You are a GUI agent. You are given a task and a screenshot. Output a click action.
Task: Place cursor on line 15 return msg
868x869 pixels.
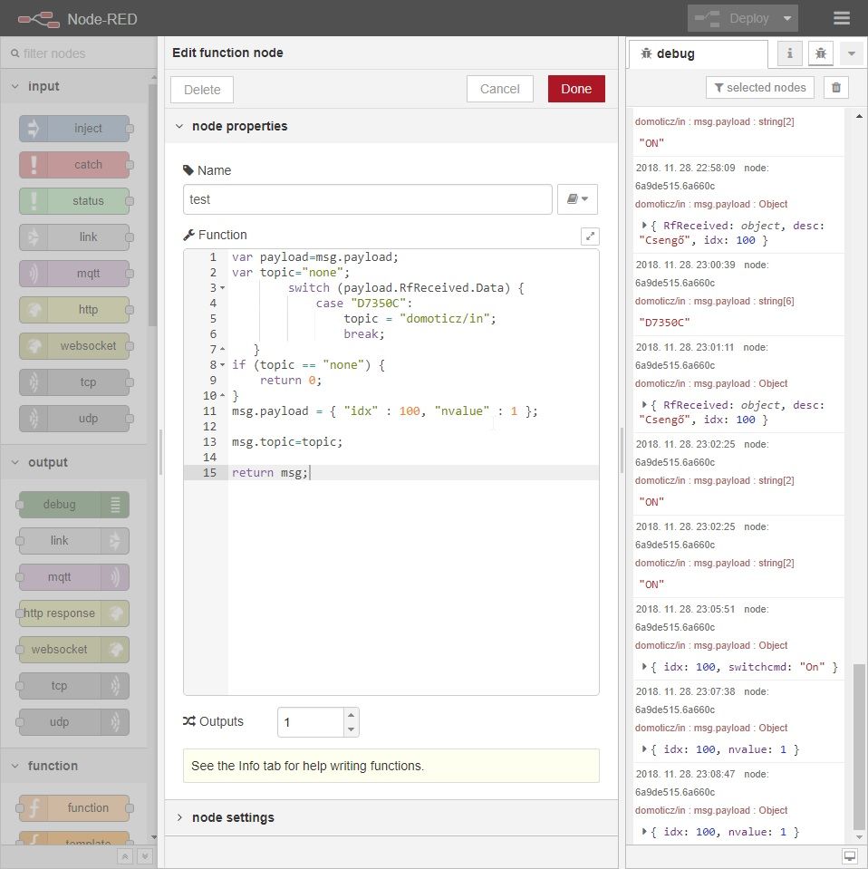pyautogui.click(x=269, y=473)
